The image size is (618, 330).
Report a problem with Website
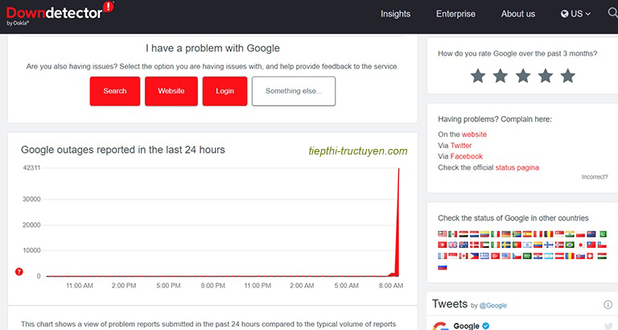(171, 91)
